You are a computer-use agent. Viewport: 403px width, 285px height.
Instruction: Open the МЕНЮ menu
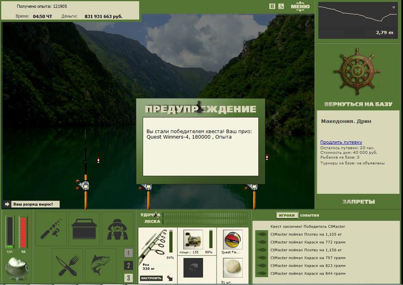coord(300,7)
